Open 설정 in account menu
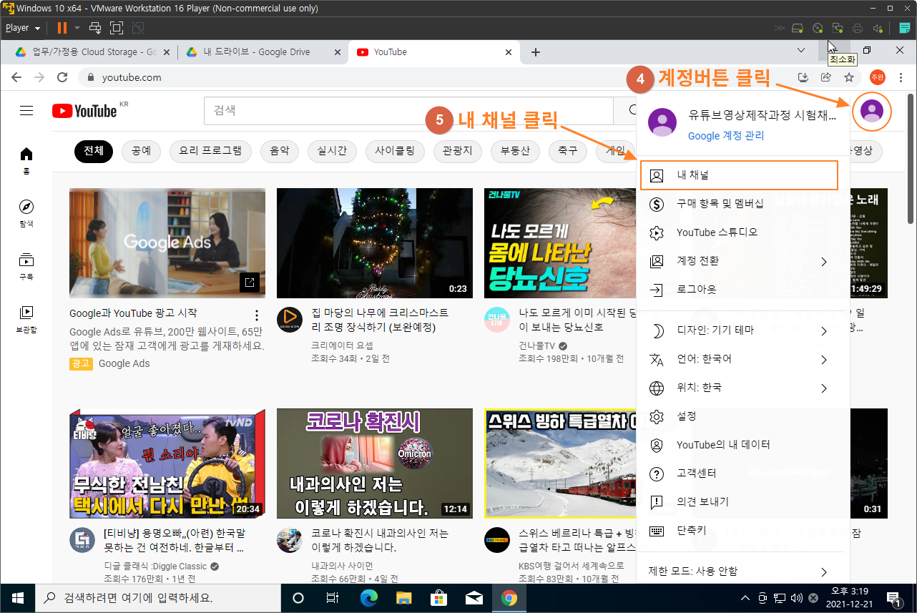The height and width of the screenshot is (613, 917). (742, 416)
